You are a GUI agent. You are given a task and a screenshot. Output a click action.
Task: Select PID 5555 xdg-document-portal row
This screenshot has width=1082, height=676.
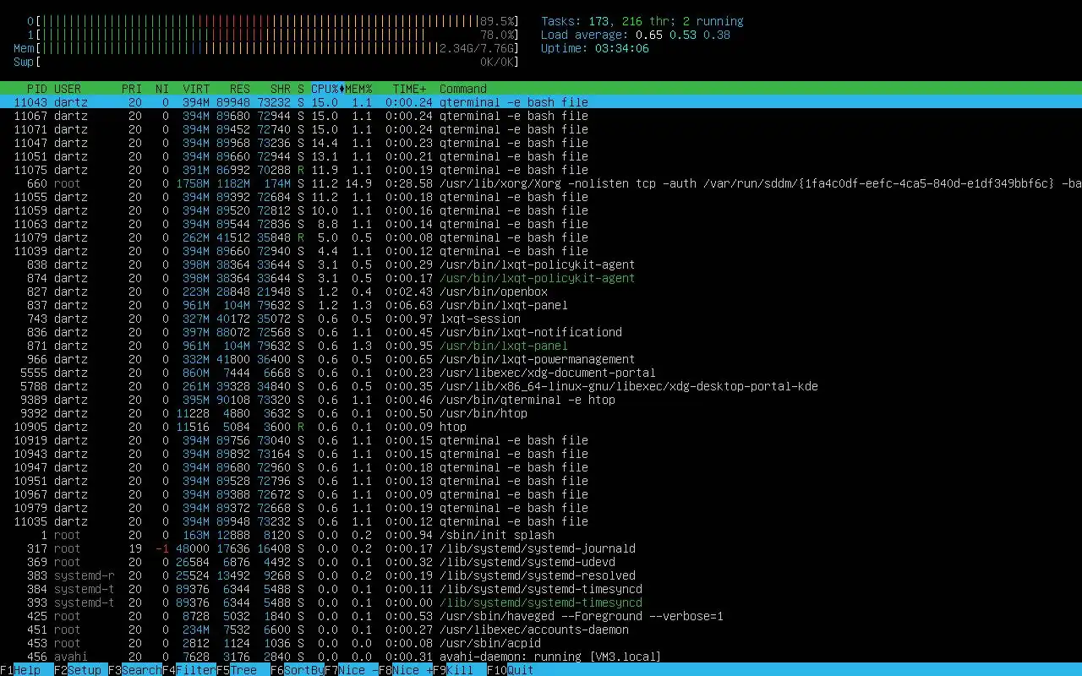(541, 373)
